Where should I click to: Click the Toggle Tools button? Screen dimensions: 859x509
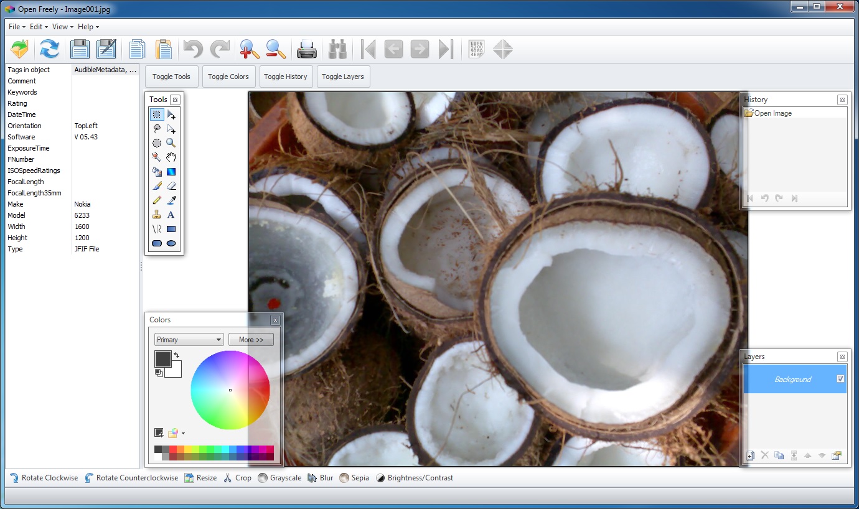tap(172, 77)
